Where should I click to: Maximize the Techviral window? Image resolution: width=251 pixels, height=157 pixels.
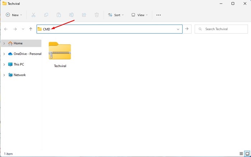pyautogui.click(x=233, y=4)
